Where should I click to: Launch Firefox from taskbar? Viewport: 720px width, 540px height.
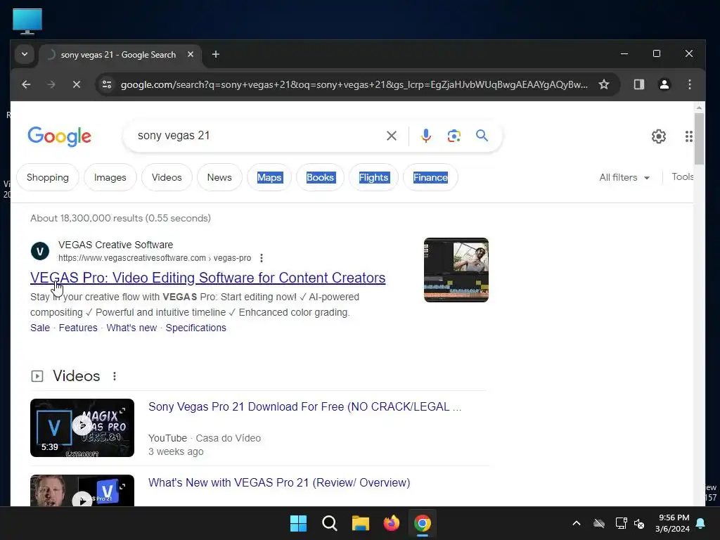[x=391, y=523]
